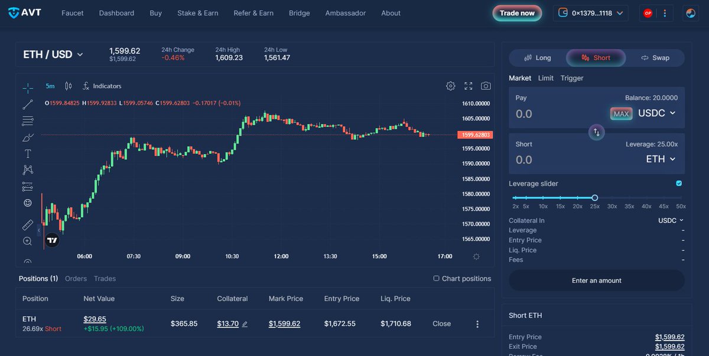Open the wallet address dropdown
709x356 pixels.
click(591, 13)
